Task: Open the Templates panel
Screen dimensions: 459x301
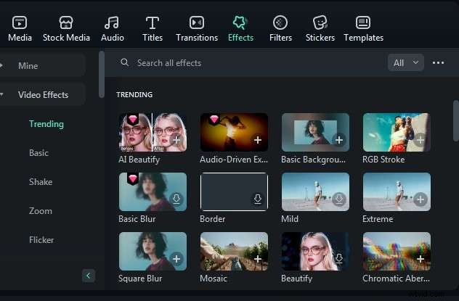Action: [x=363, y=23]
